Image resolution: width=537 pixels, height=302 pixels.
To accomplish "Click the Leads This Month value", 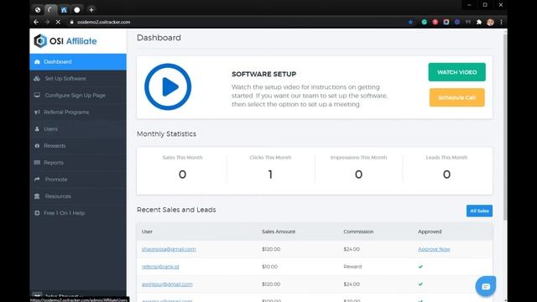I will tap(446, 174).
